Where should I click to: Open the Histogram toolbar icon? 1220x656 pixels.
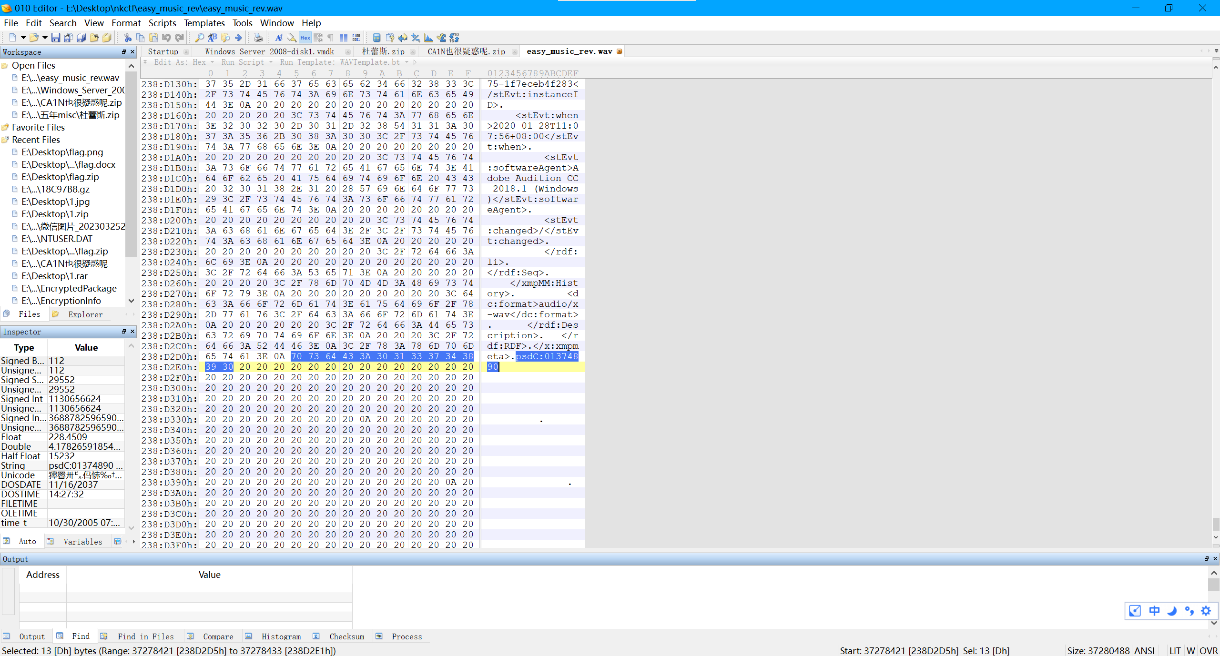[428, 38]
